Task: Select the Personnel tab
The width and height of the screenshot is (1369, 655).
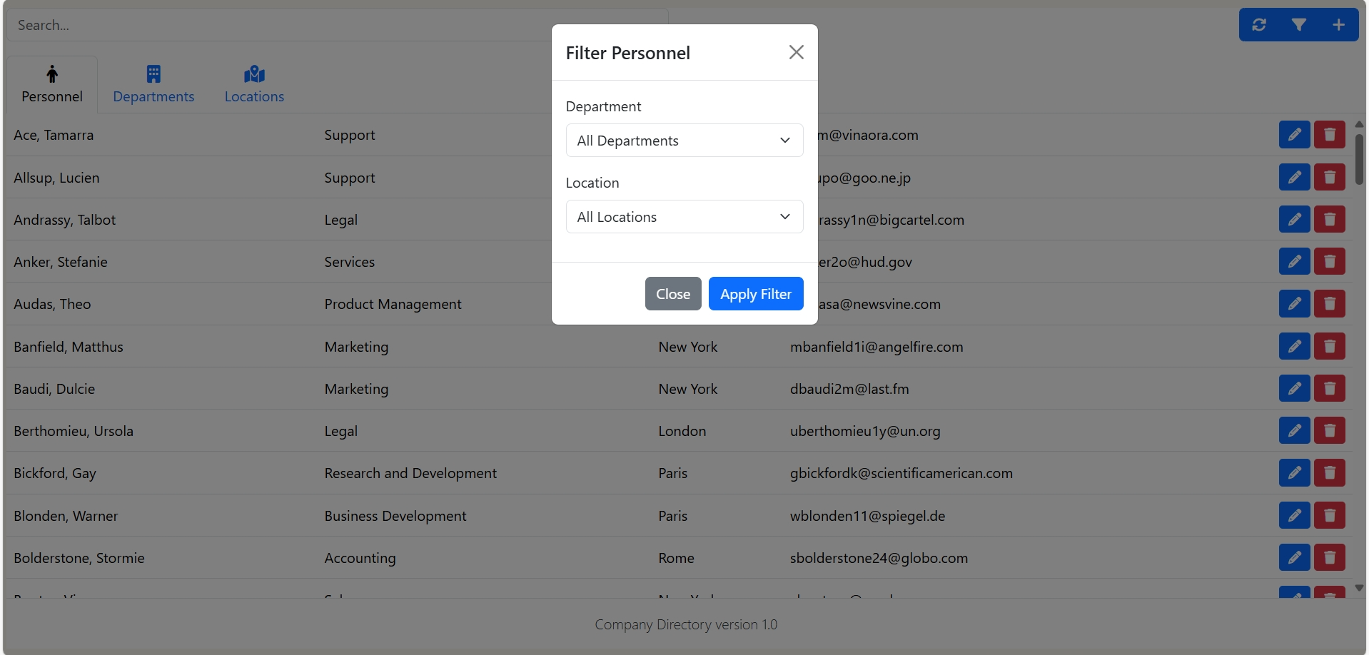Action: [x=52, y=85]
